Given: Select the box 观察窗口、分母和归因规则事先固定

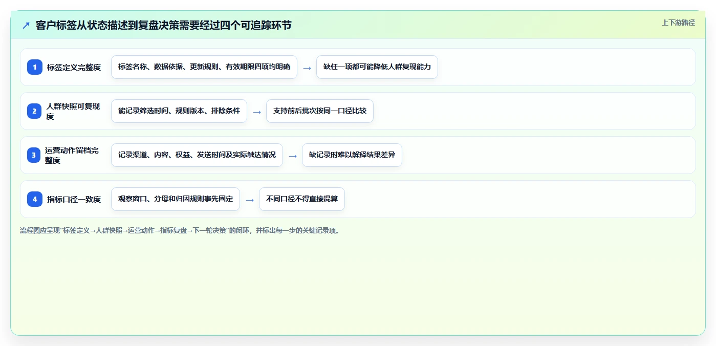Looking at the screenshot, I should pos(176,199).
